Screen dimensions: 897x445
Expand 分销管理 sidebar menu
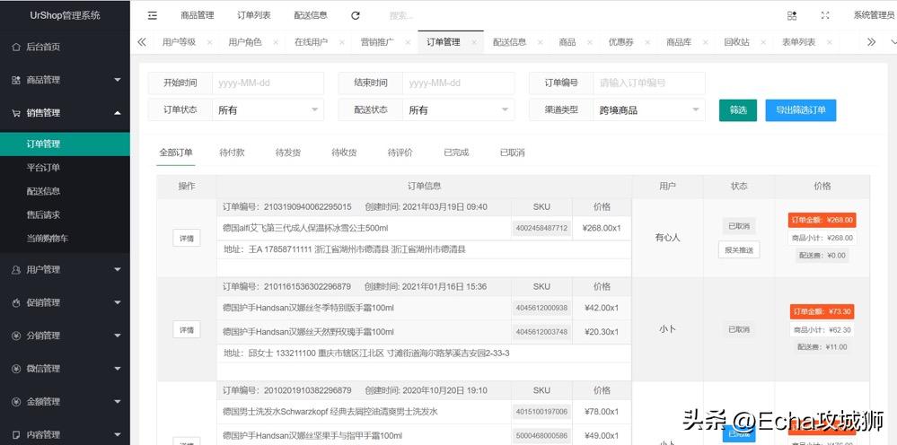tap(65, 336)
